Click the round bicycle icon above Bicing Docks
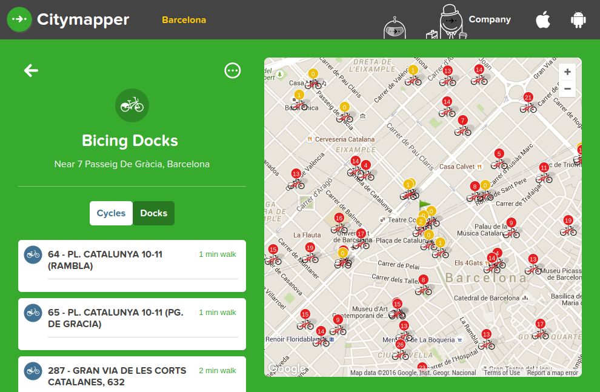 [132, 105]
